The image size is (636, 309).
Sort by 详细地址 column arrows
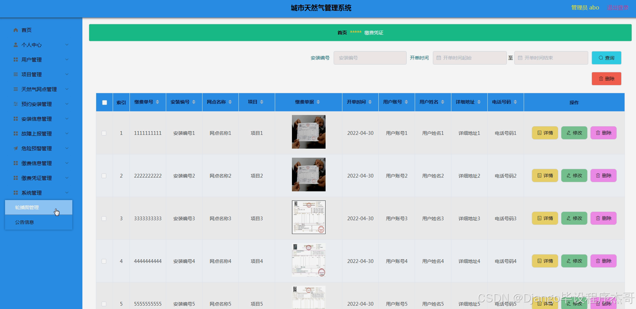point(479,102)
